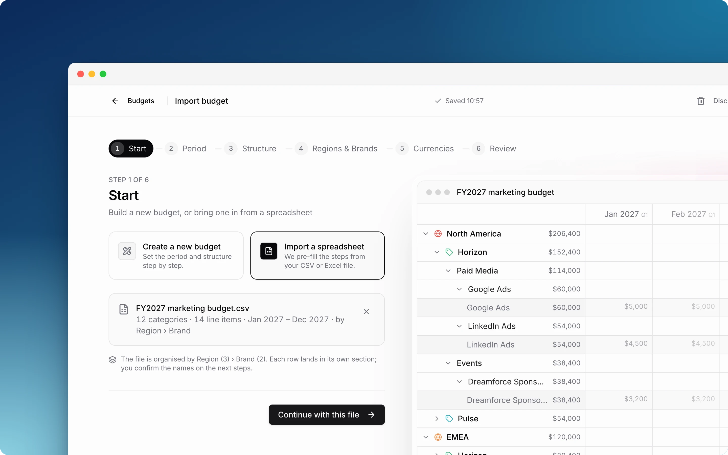Screen dimensions: 728x455
Task: Click the EMEA globe icon
Action: 438,437
